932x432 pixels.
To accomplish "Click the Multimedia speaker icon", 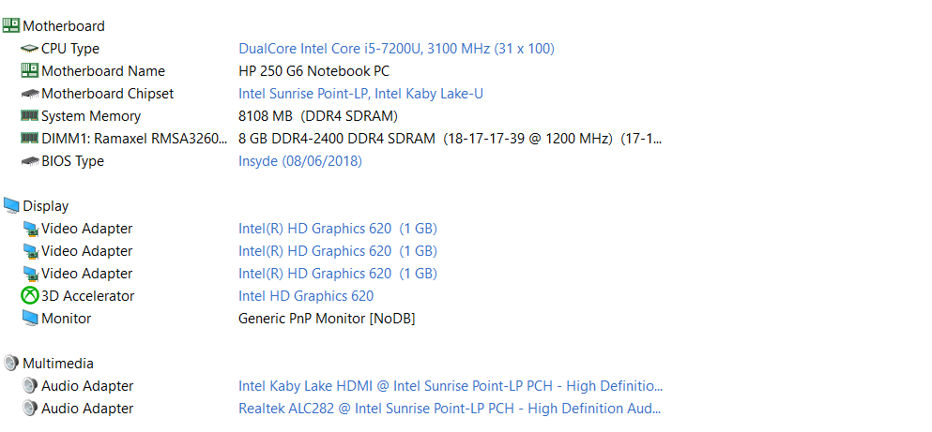I will (x=11, y=363).
